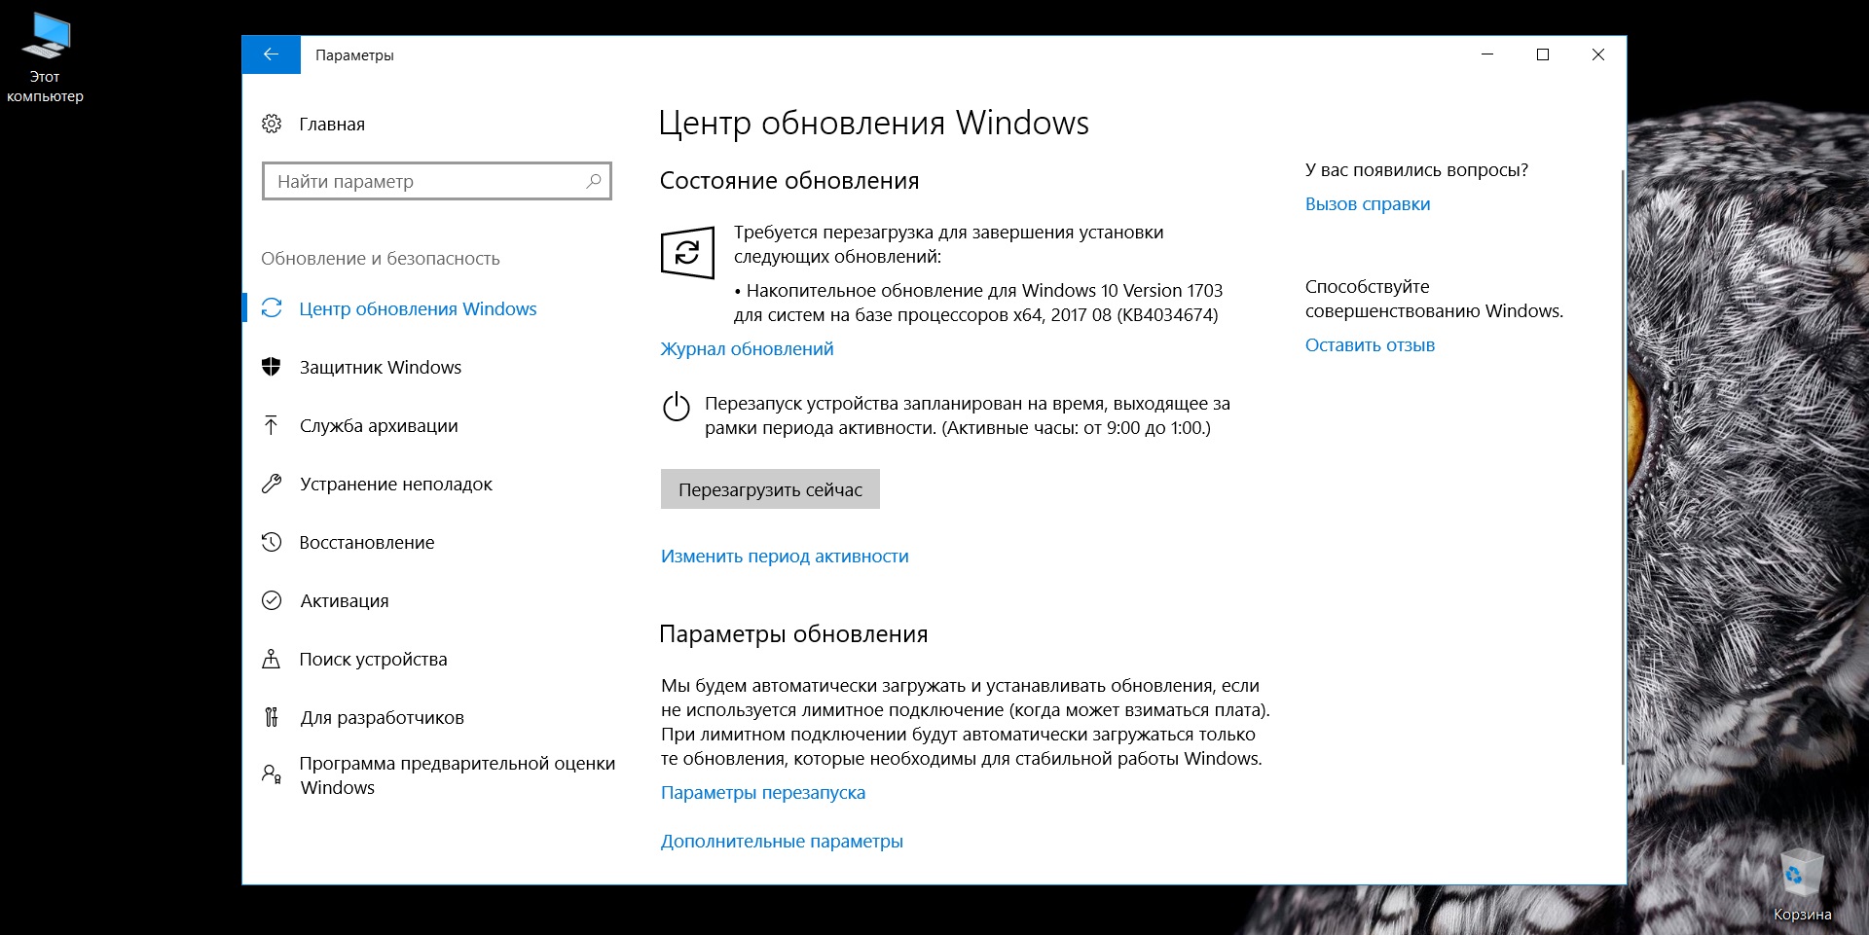Click the Для разработчиков tools icon
This screenshot has width=1869, height=935.
[272, 717]
